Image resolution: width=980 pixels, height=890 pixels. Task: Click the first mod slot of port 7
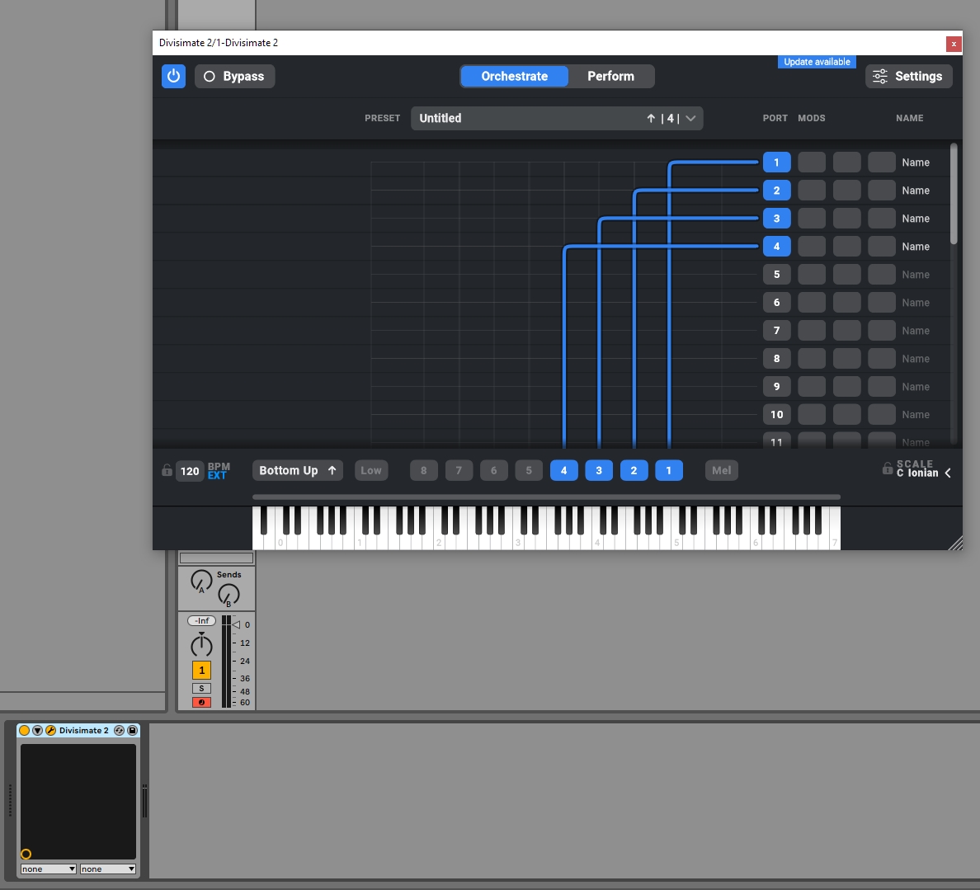(x=811, y=331)
